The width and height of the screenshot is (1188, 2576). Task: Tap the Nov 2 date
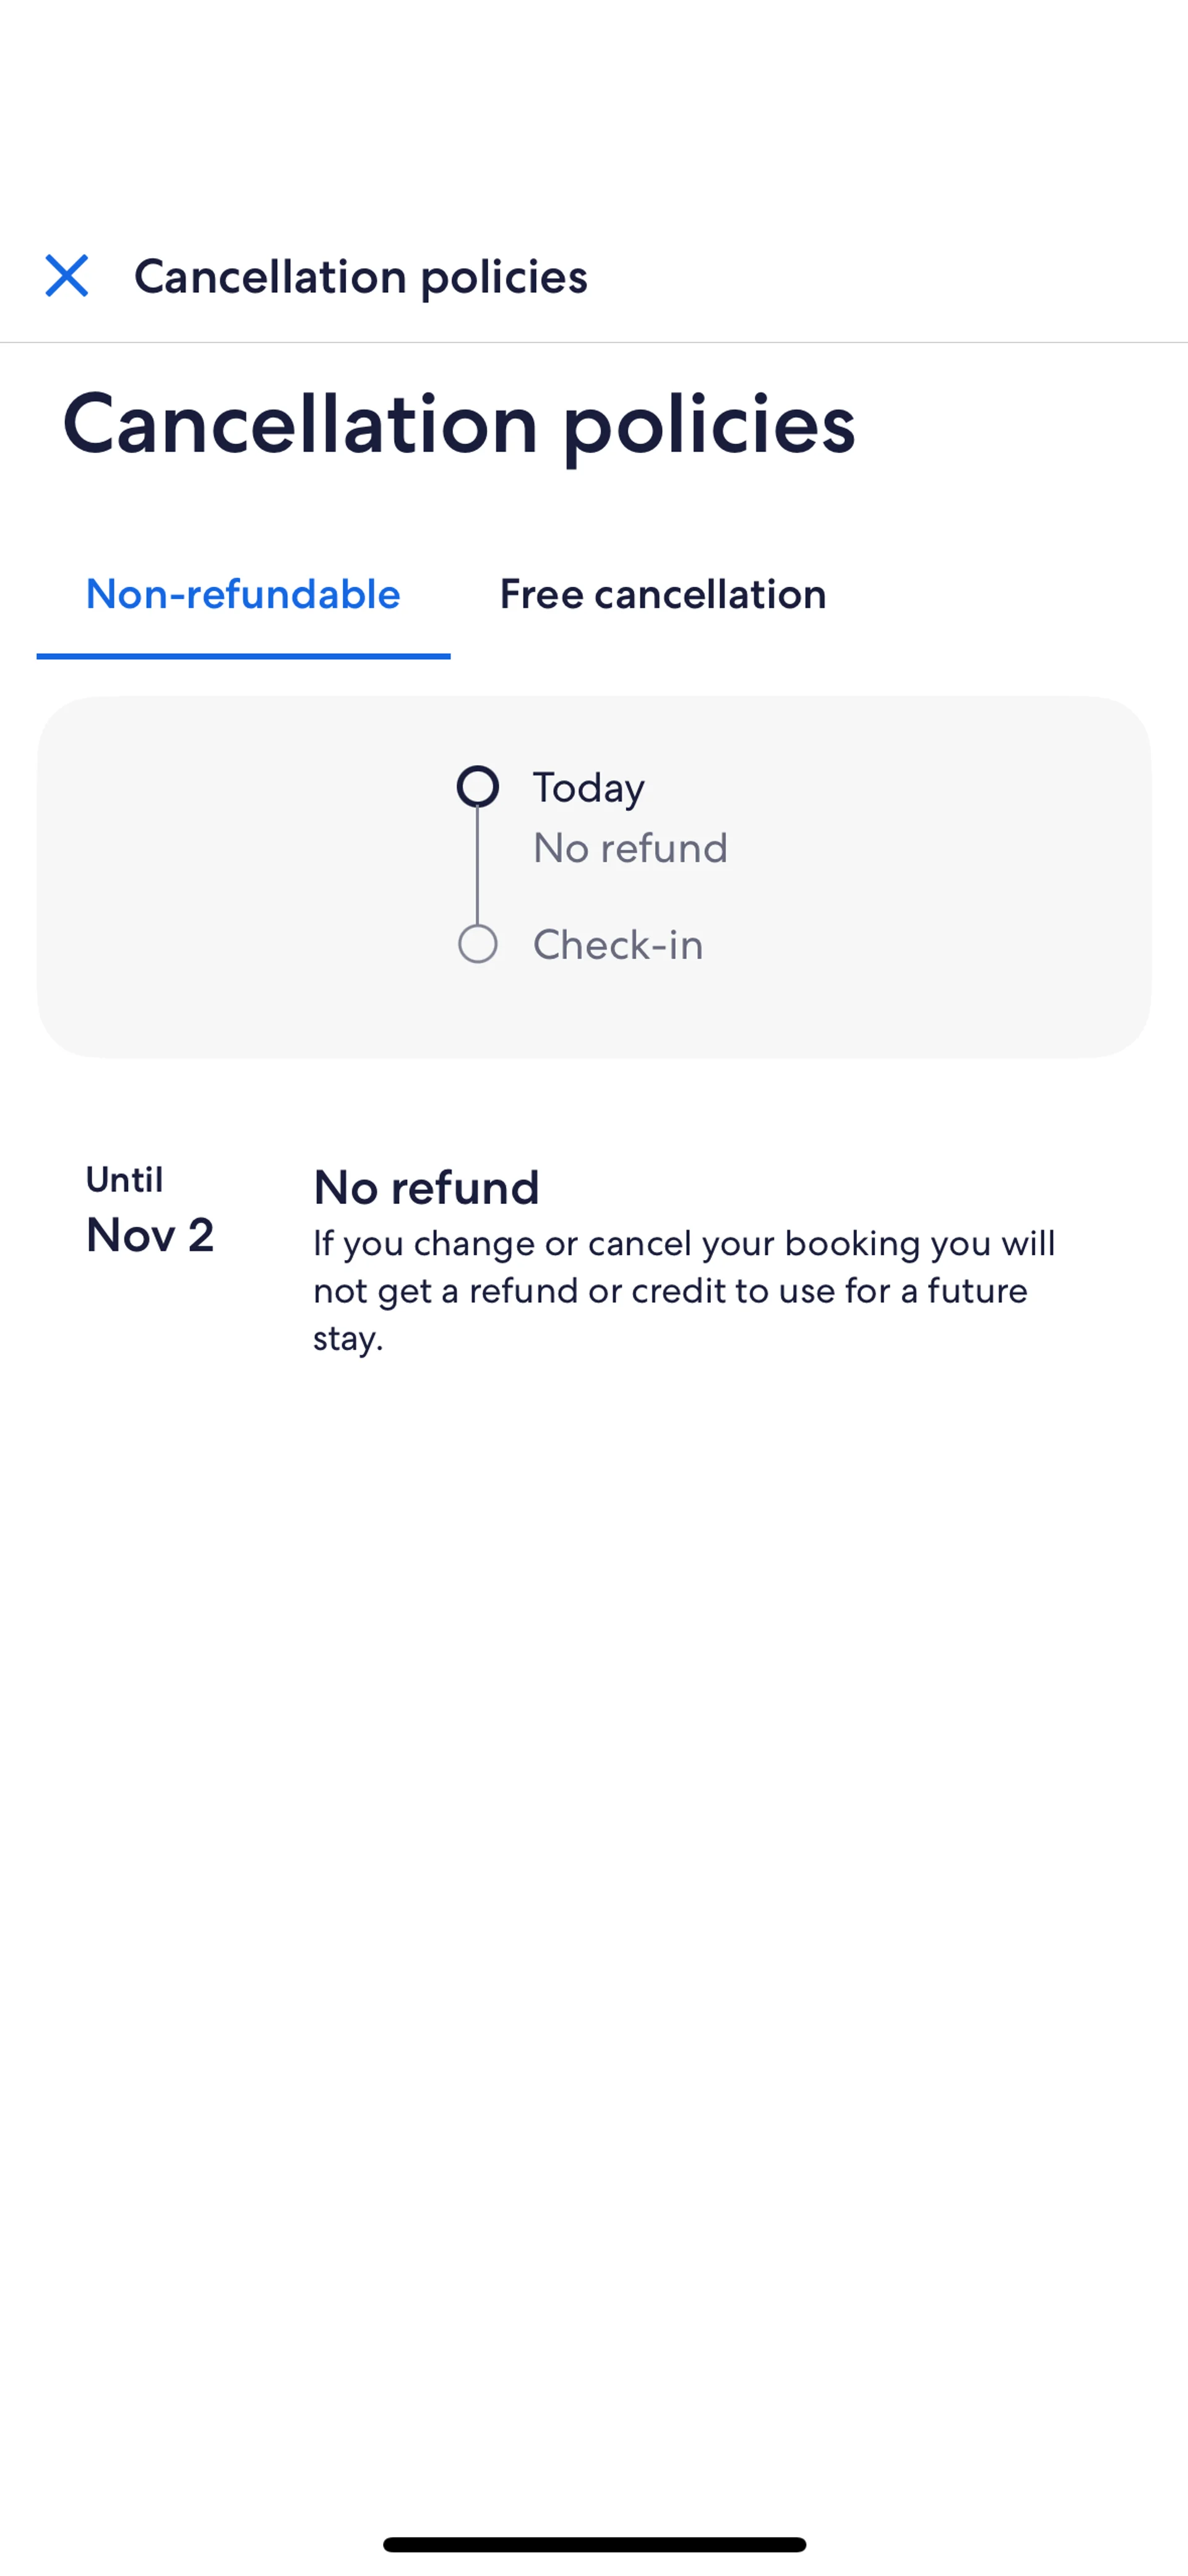[150, 1235]
